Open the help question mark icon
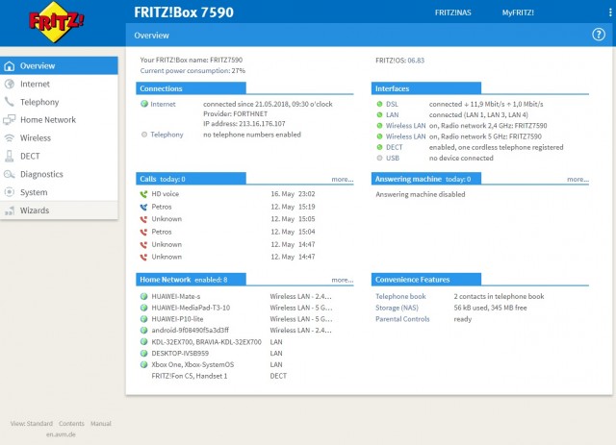Screen dimensions: 616x445 click(x=599, y=35)
